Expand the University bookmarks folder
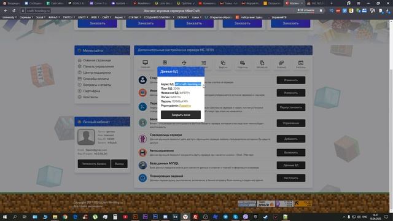The height and width of the screenshot is (221, 393). 10,17
